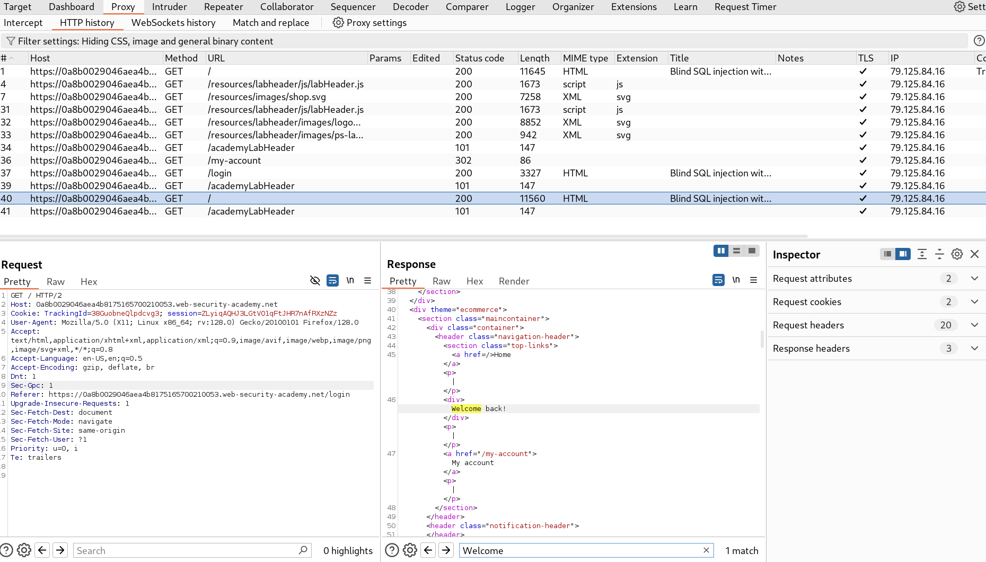Click the history table horizontal scrollbar
This screenshot has height=562, width=986.
tap(404, 236)
